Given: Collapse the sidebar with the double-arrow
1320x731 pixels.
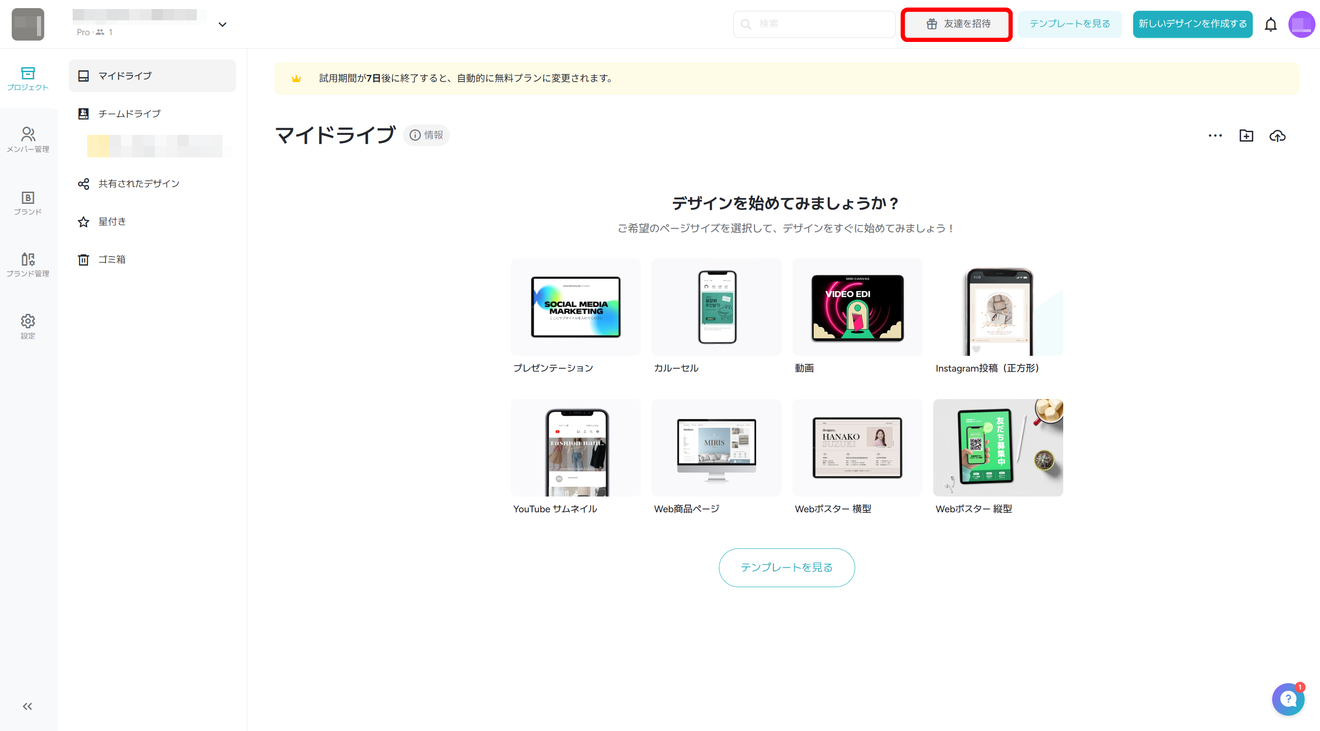Looking at the screenshot, I should (28, 707).
